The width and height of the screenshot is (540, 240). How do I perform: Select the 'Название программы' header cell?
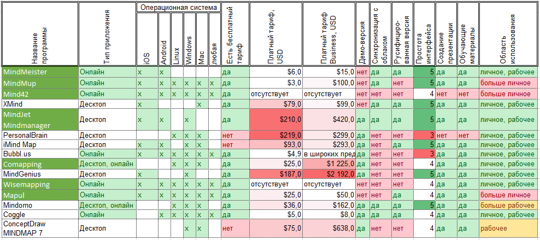point(40,34)
